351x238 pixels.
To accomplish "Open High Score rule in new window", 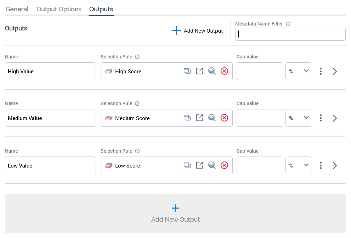I will (200, 71).
